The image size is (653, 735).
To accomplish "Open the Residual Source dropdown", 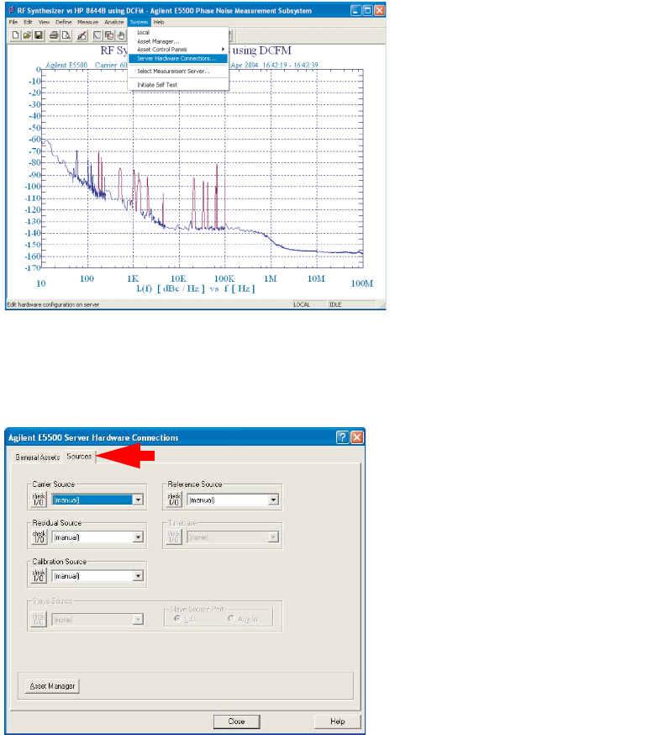I will coord(138,537).
